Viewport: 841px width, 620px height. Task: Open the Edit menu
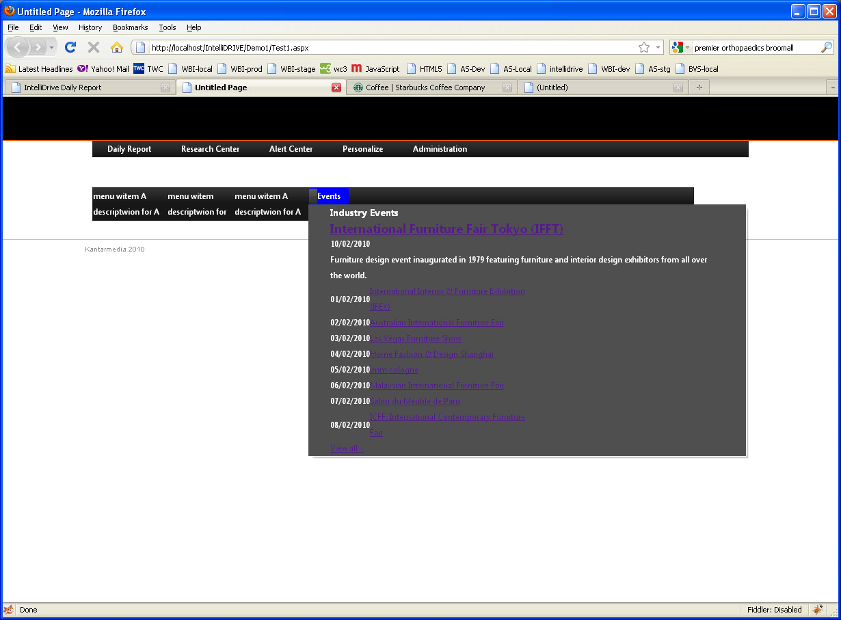click(36, 27)
